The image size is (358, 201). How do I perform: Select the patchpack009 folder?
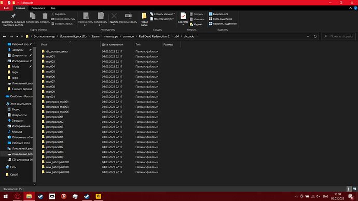click(x=55, y=157)
